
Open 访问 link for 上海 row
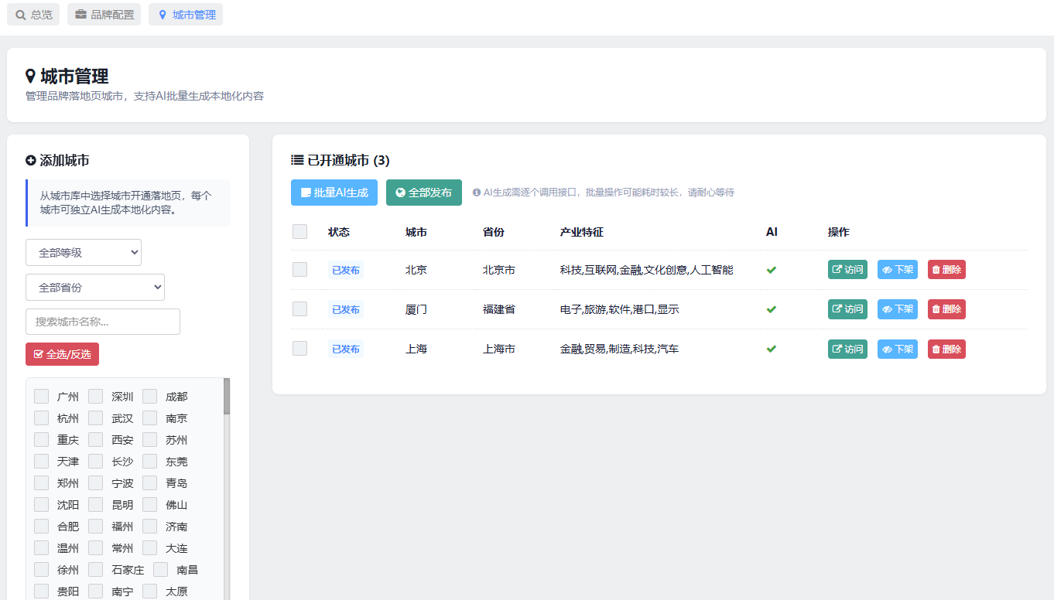(847, 349)
